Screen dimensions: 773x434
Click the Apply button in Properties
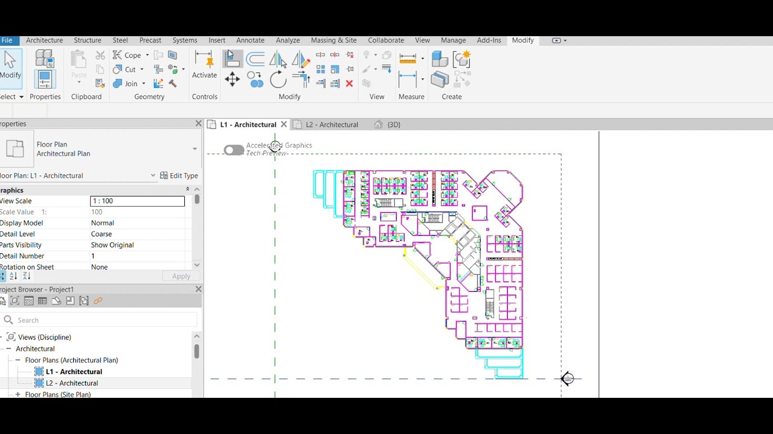click(181, 276)
